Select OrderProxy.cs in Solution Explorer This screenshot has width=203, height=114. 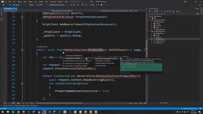click(x=159, y=43)
